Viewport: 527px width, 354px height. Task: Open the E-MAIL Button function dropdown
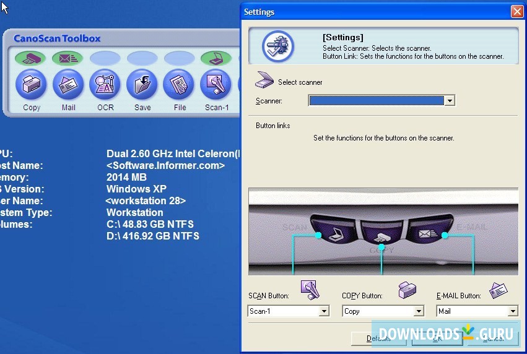(477, 311)
